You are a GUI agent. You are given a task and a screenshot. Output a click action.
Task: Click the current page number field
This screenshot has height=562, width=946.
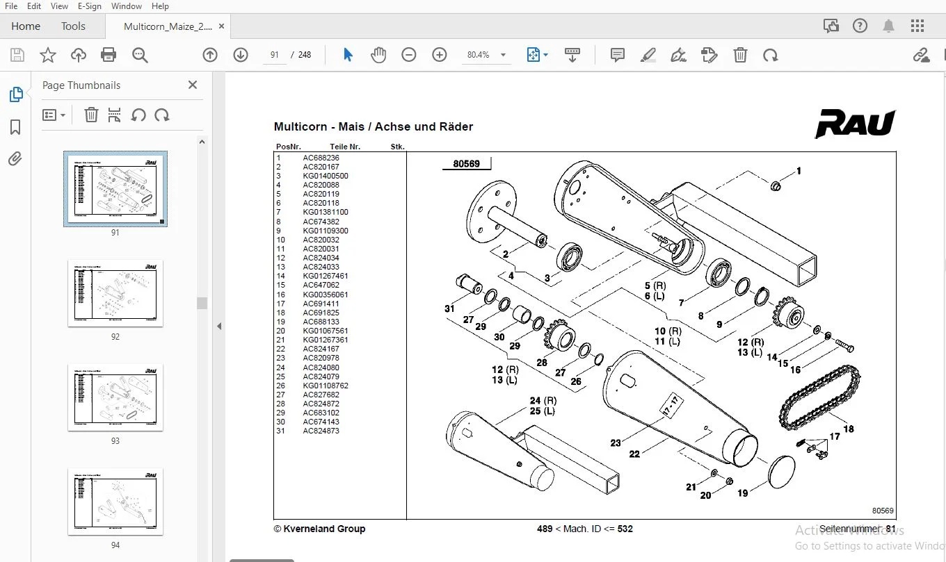275,55
